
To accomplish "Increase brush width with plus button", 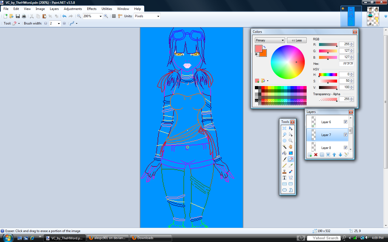I will [64, 23].
